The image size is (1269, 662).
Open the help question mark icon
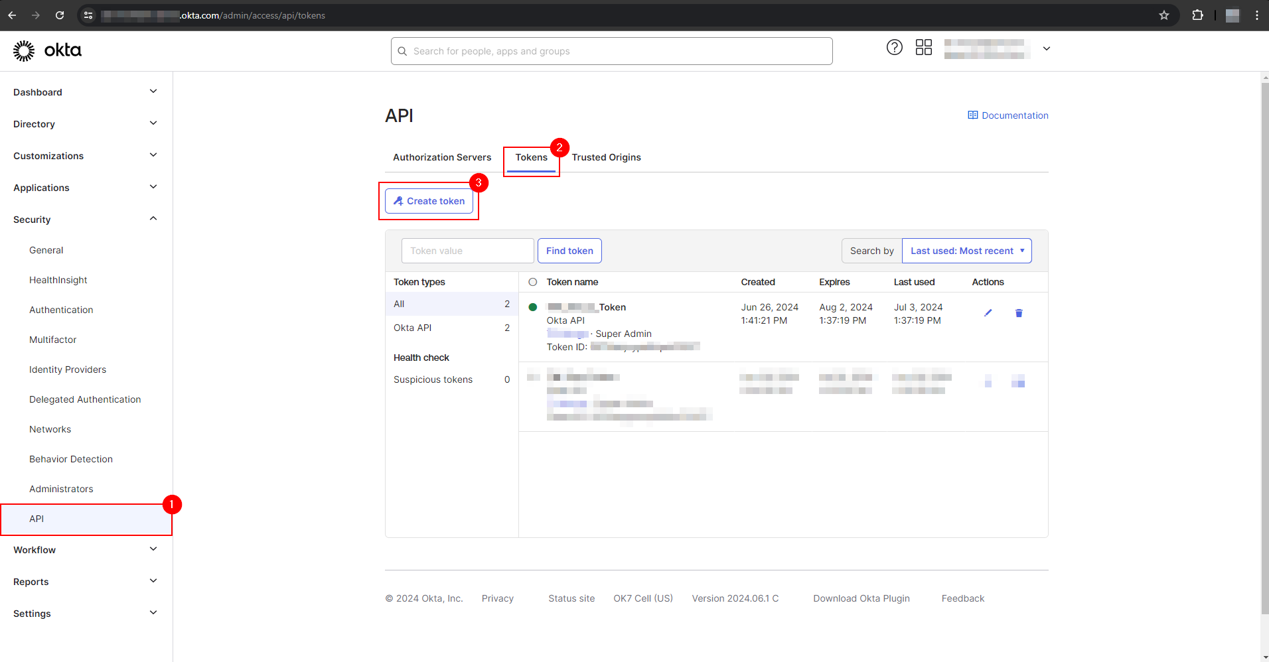point(895,47)
